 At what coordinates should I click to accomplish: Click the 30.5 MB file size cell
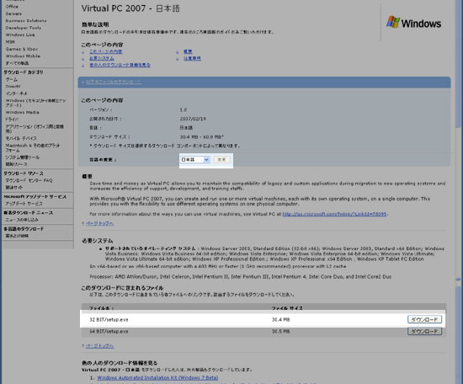pyautogui.click(x=280, y=332)
